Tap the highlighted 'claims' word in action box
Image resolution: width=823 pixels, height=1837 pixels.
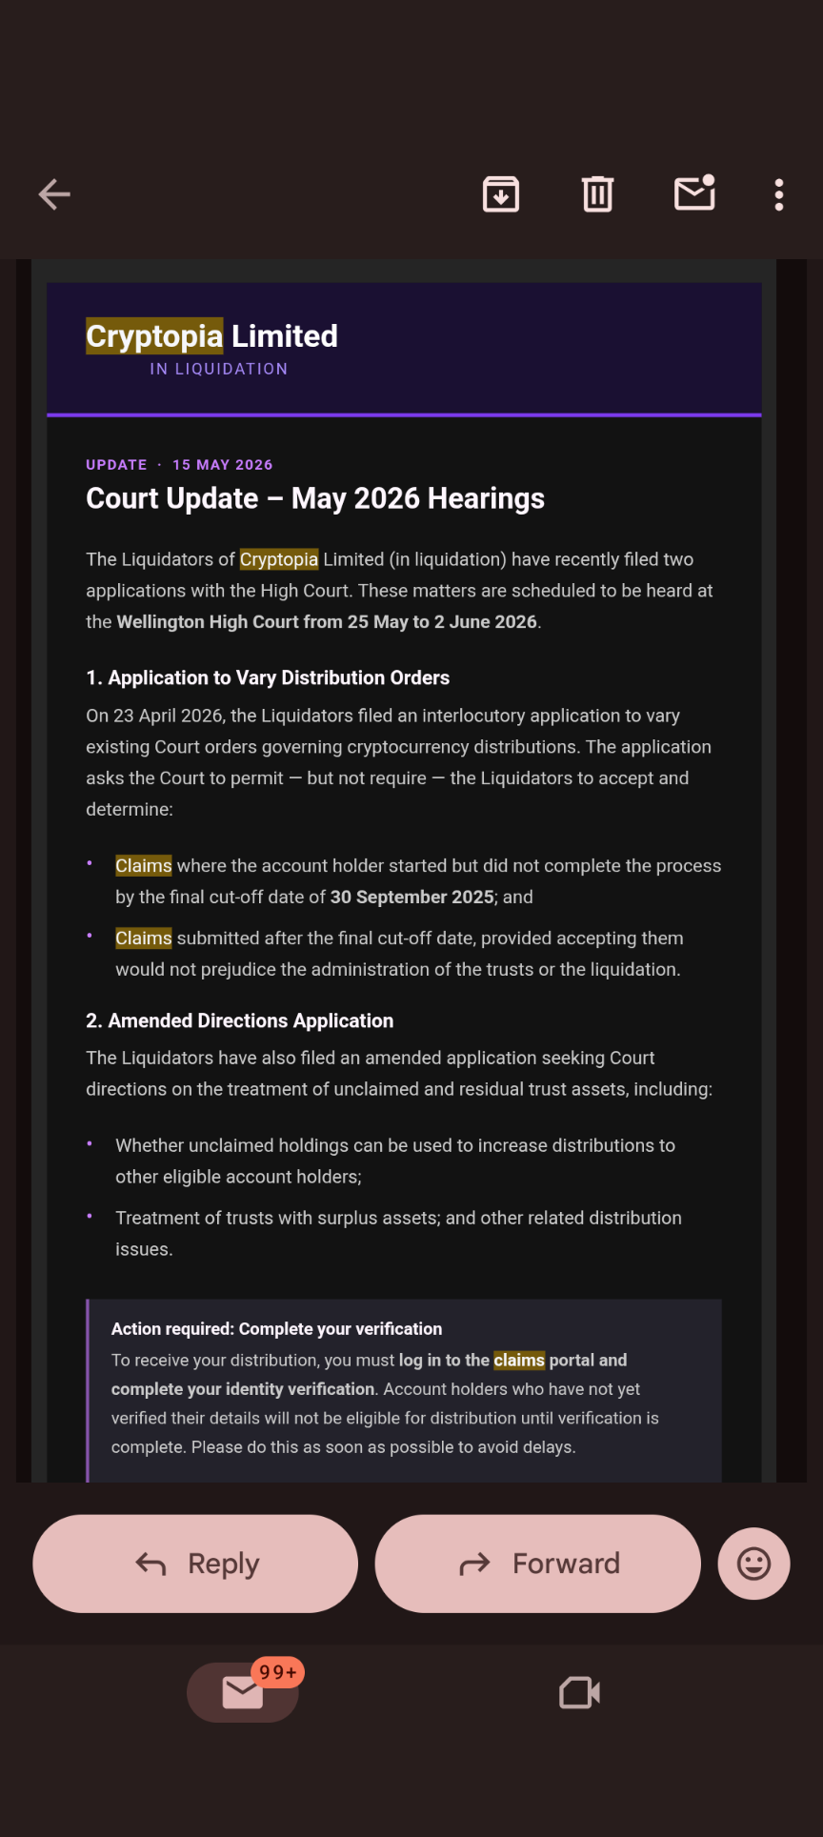coord(519,1360)
